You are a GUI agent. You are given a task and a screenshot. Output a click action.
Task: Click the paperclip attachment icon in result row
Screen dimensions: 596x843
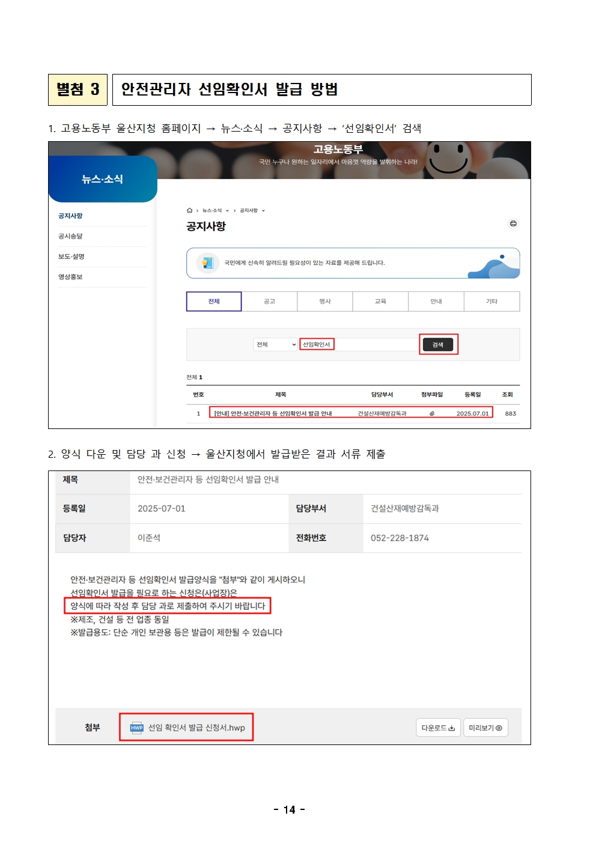[x=431, y=413]
